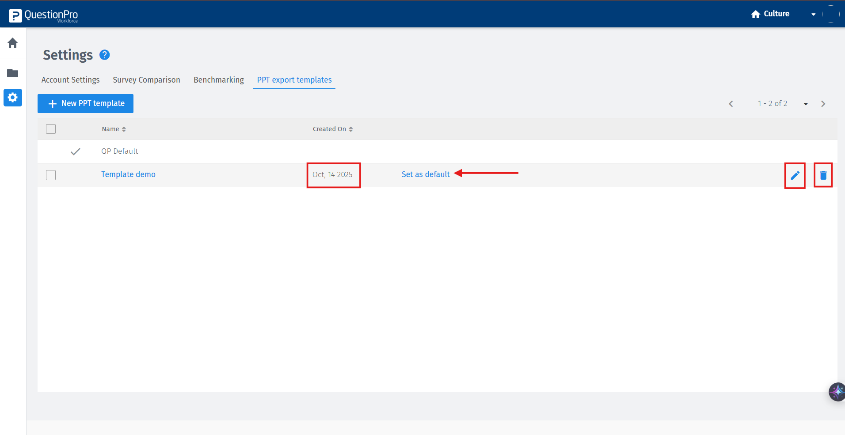Viewport: 845px width, 435px height.
Task: Edit Template demo with the pencil icon
Action: pyautogui.click(x=794, y=175)
